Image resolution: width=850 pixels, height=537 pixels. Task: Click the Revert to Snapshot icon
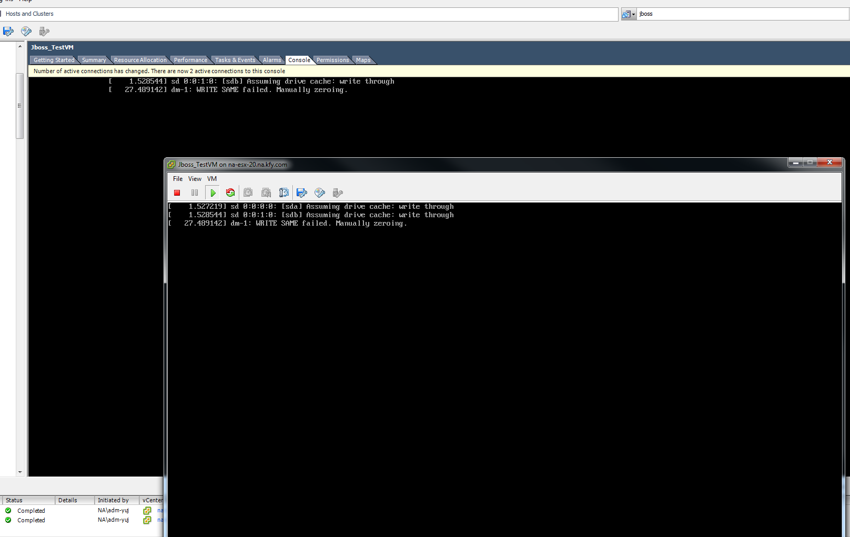[266, 193]
